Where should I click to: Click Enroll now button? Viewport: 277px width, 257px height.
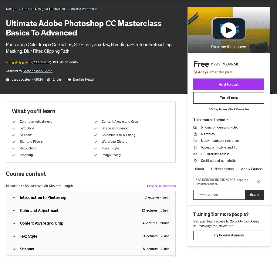coord(228,98)
